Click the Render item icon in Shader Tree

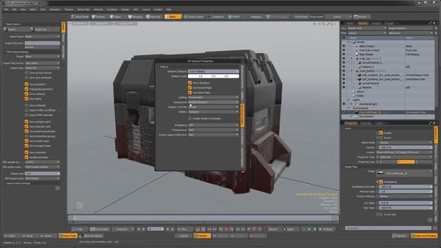tap(354, 42)
